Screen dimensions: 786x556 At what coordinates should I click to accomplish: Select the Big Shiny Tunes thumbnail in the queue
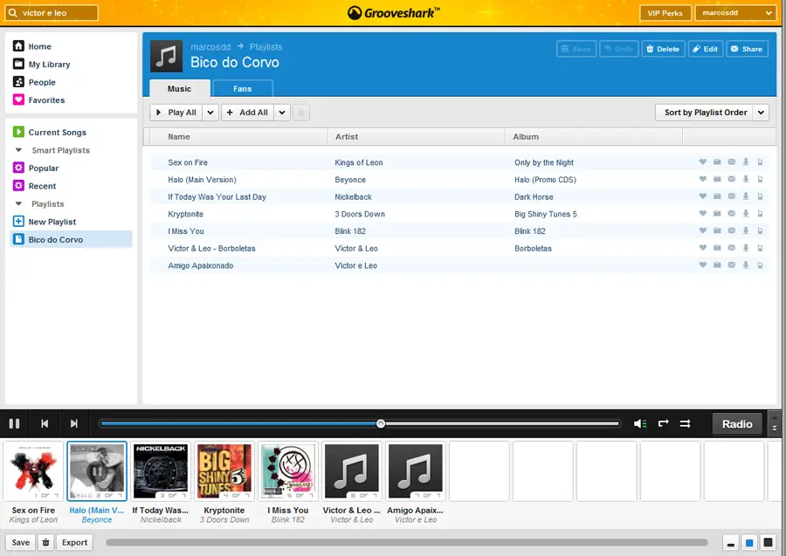pos(224,471)
